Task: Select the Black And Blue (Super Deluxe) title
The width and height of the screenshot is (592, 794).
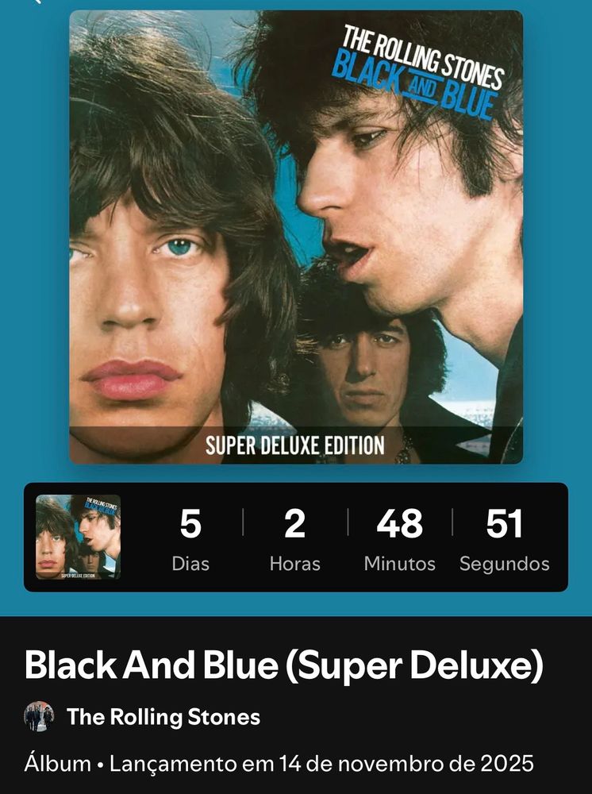Action: 284,665
